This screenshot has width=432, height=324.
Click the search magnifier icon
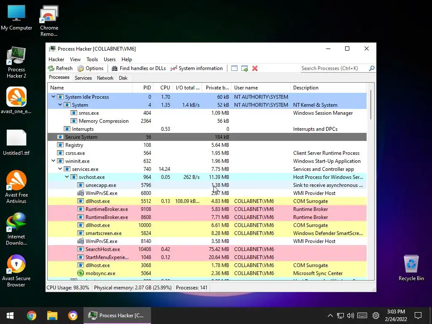372,68
